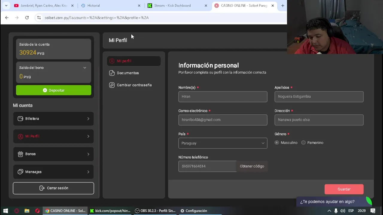This screenshot has width=383, height=215.
Task: Expand the Bonos row arrow
Action: 88,154
